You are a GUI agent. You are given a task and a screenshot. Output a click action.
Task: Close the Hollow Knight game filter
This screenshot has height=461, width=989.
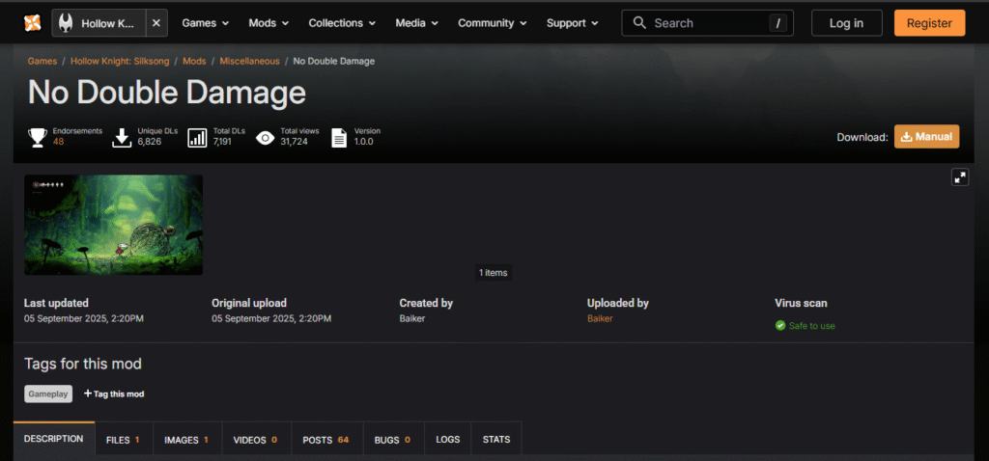[156, 23]
